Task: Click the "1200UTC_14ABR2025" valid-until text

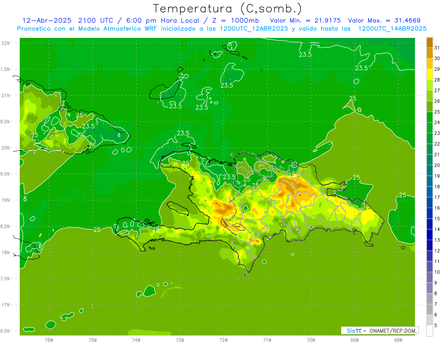Action: [x=392, y=28]
